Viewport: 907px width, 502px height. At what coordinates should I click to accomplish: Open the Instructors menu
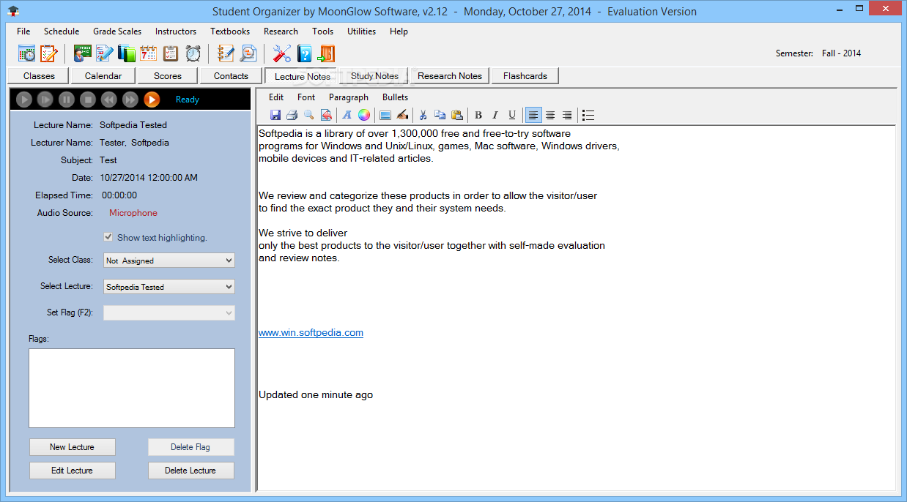(176, 31)
